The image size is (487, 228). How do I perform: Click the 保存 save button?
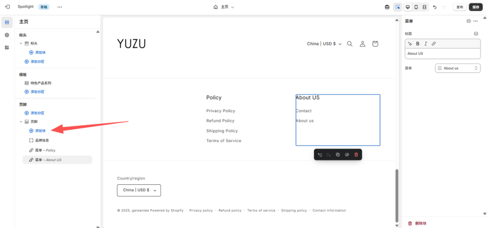click(x=476, y=7)
